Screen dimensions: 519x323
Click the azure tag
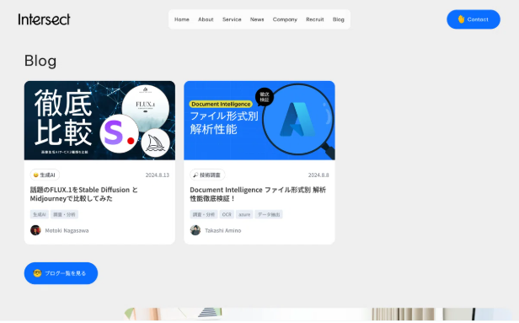tap(244, 215)
